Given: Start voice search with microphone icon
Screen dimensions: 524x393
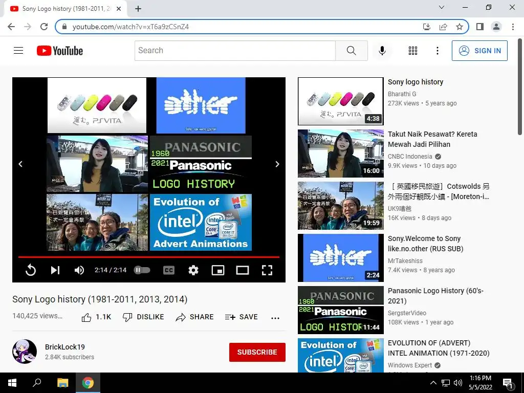Looking at the screenshot, I should point(382,51).
